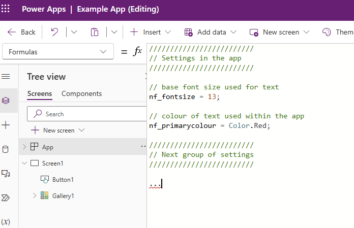This screenshot has width=354, height=228.
Task: Open the Theme palette icon
Action: coord(327,32)
